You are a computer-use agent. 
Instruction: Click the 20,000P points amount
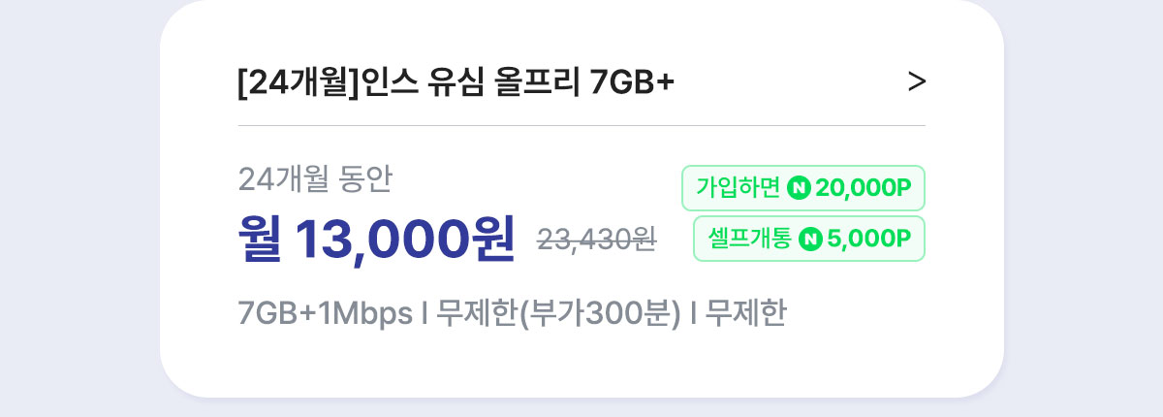tap(864, 188)
